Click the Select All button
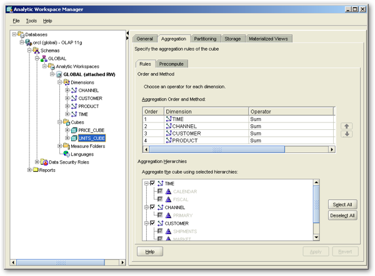This screenshot has width=375, height=276. [342, 205]
